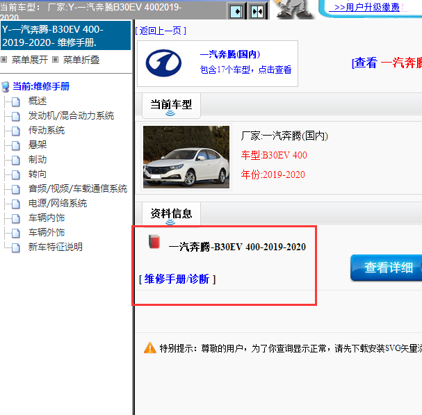Open 电源/网络系统 tree item
Viewport: 422px width, 415px height.
point(58,203)
